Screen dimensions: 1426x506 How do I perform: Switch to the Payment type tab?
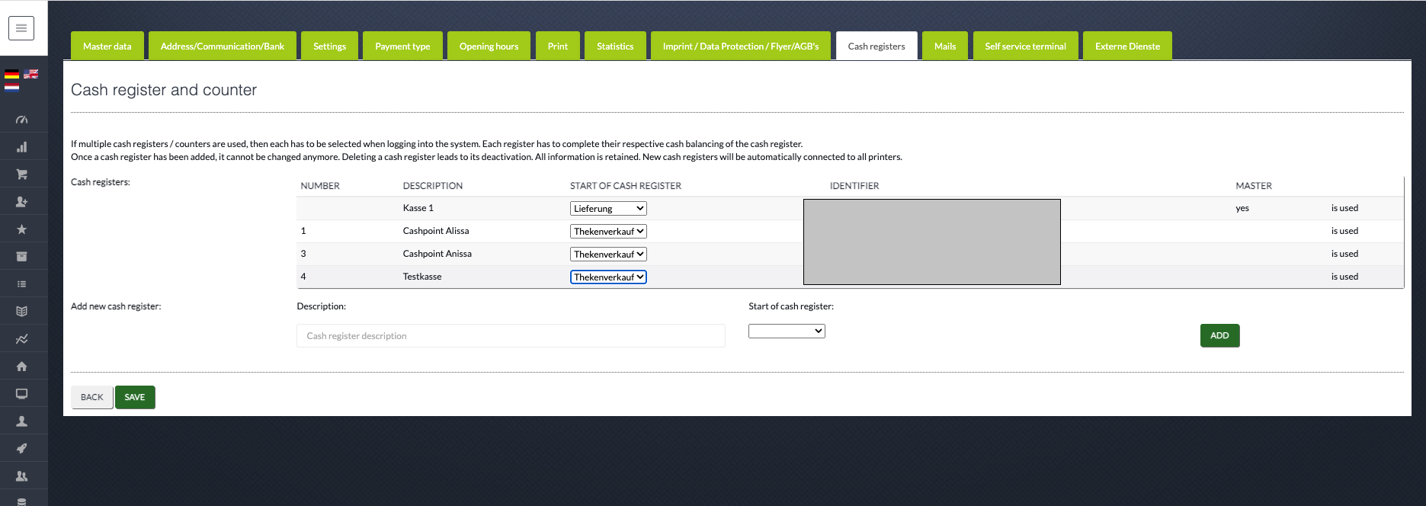click(402, 46)
